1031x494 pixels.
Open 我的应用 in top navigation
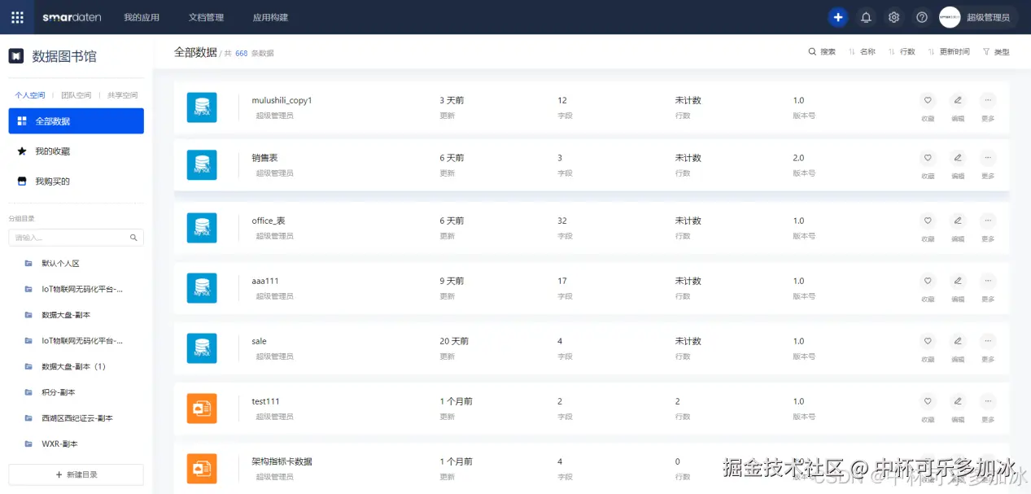tap(142, 17)
